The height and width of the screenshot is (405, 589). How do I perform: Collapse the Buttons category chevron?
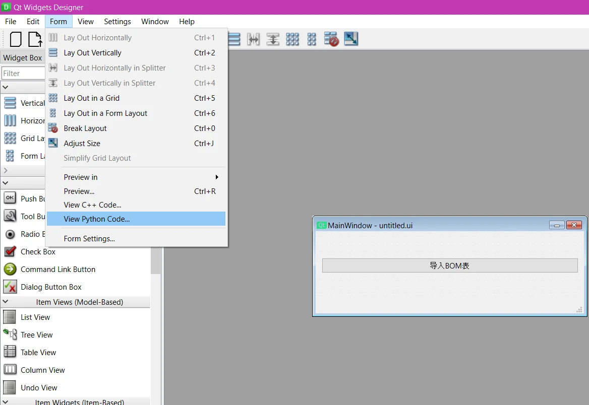[x=5, y=183]
